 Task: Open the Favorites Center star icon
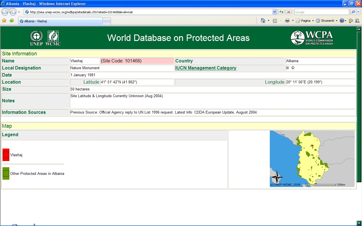coord(4,21)
